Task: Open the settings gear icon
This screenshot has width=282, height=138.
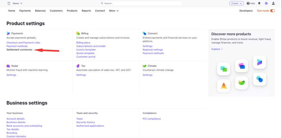Action: point(266,3)
